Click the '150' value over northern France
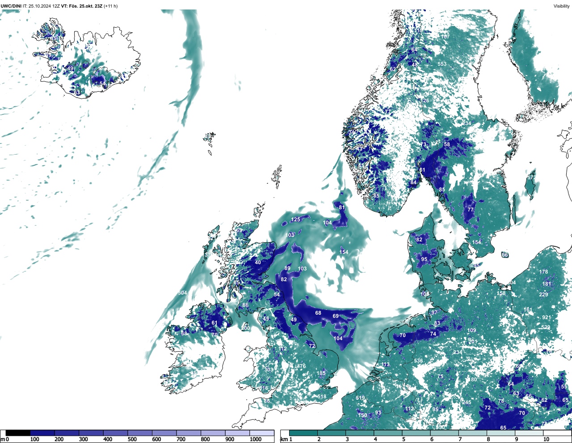This screenshot has width=572, height=443. 362,415
